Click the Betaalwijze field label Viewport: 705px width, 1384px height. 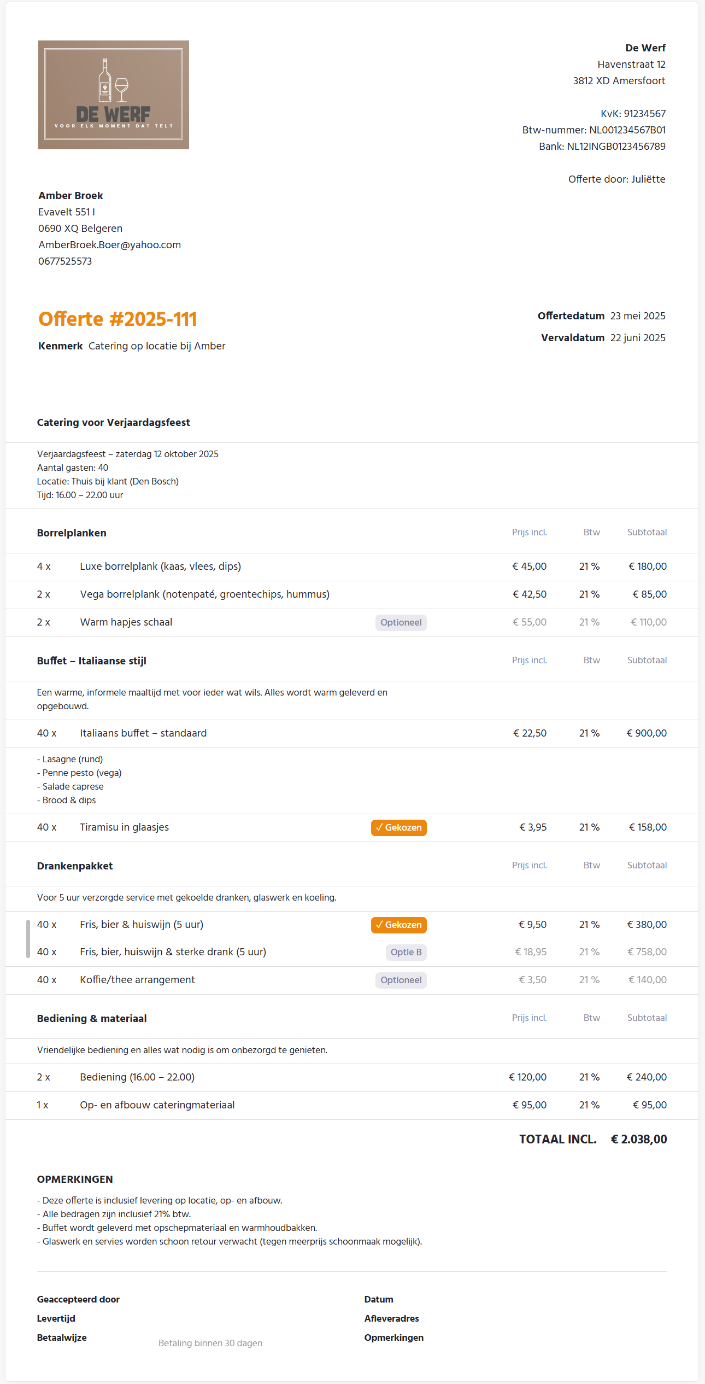pos(62,1338)
